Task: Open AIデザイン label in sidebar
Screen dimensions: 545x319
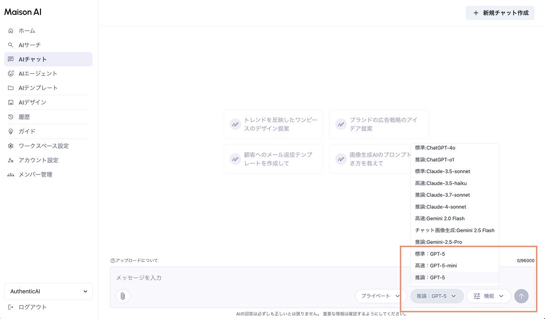Action: tap(32, 102)
